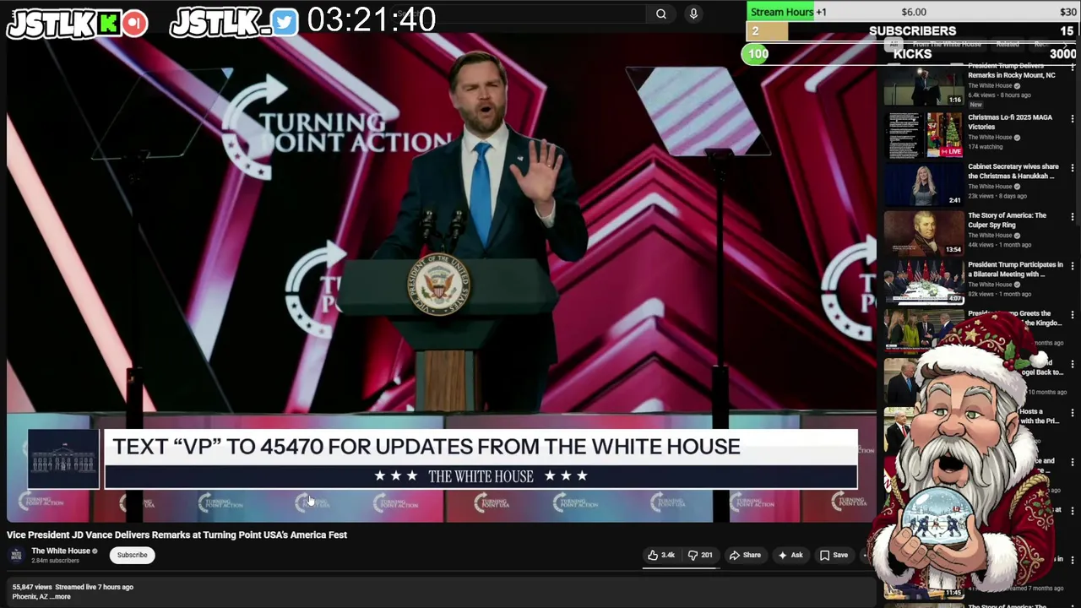1081x608 pixels.
Task: Select the 'Related' filter chip
Action: click(x=1008, y=44)
